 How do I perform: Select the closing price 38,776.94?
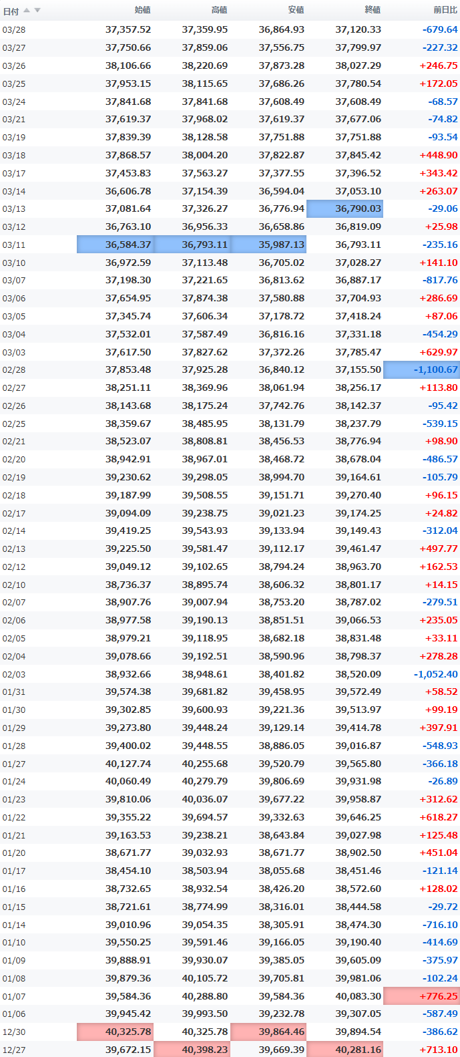click(x=359, y=441)
